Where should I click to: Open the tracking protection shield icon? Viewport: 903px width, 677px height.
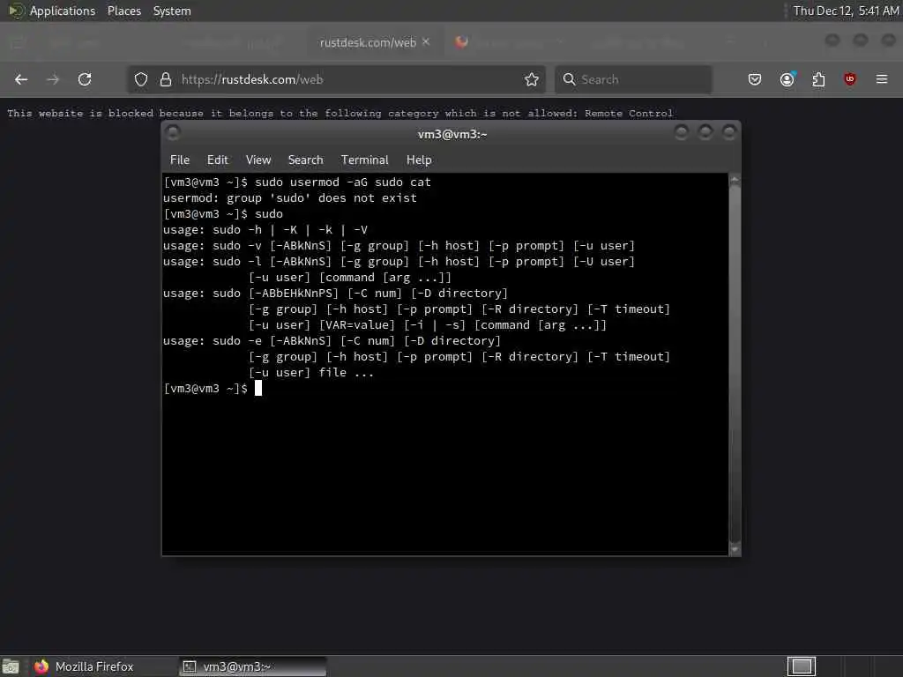[x=141, y=79]
